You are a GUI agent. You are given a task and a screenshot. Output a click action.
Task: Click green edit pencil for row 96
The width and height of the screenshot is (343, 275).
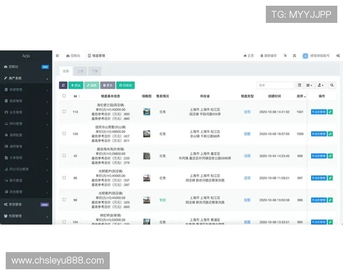tap(330, 178)
